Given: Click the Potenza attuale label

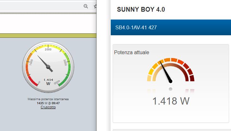Looking at the screenshot, I should 132,52.
